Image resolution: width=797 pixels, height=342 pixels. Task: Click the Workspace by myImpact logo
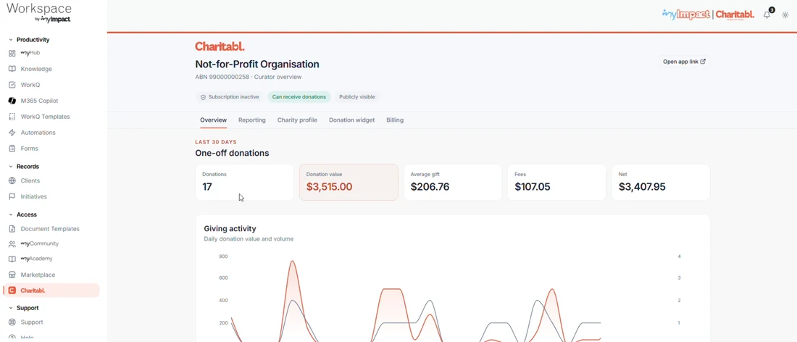pos(38,12)
